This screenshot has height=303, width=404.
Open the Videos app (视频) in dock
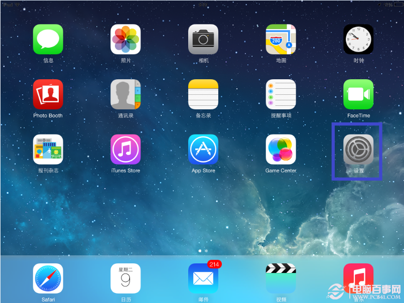click(x=281, y=278)
